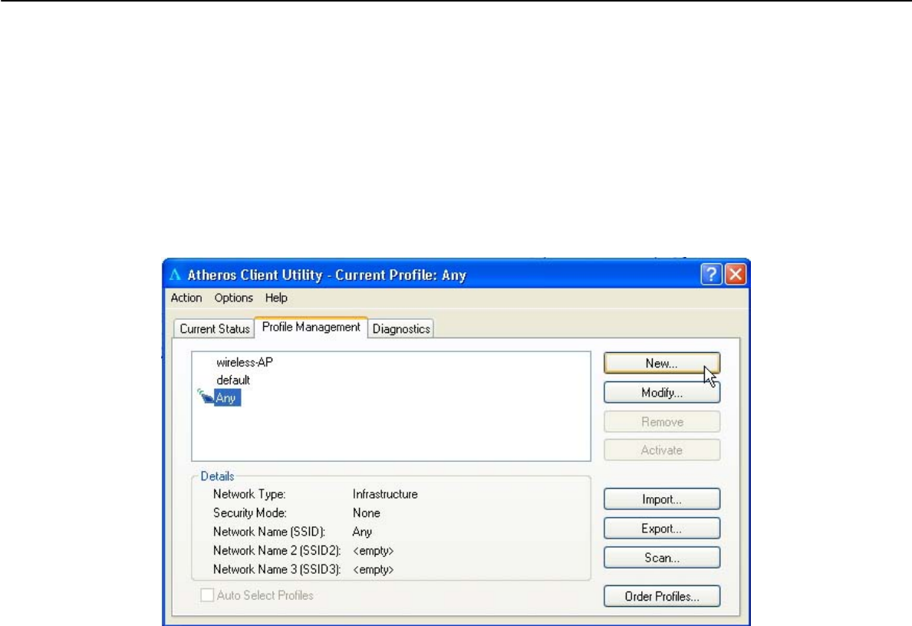Select the Any profile in list
Viewport: 912px width, 626px height.
click(x=226, y=397)
